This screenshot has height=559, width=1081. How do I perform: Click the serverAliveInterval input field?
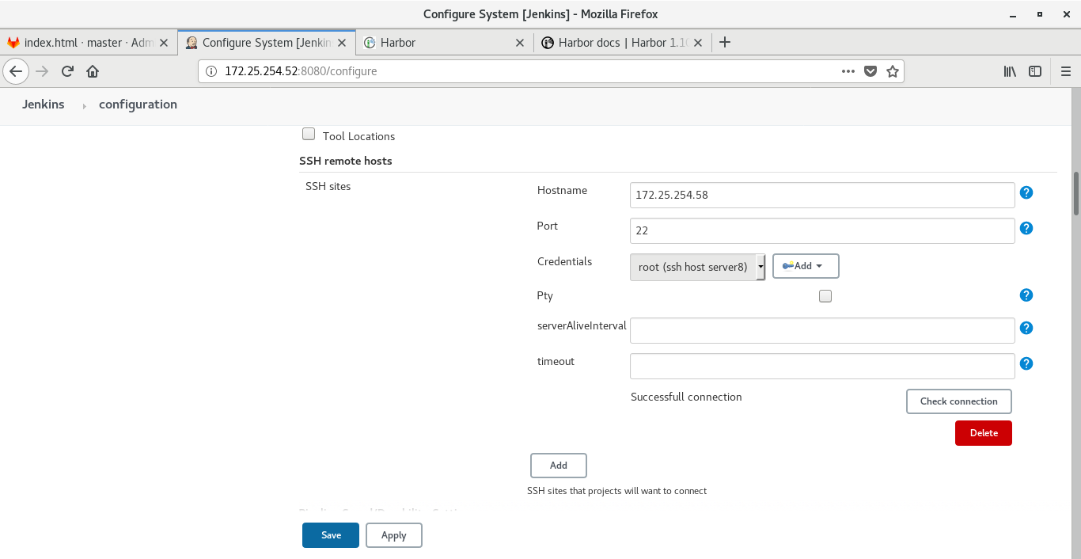coord(822,330)
